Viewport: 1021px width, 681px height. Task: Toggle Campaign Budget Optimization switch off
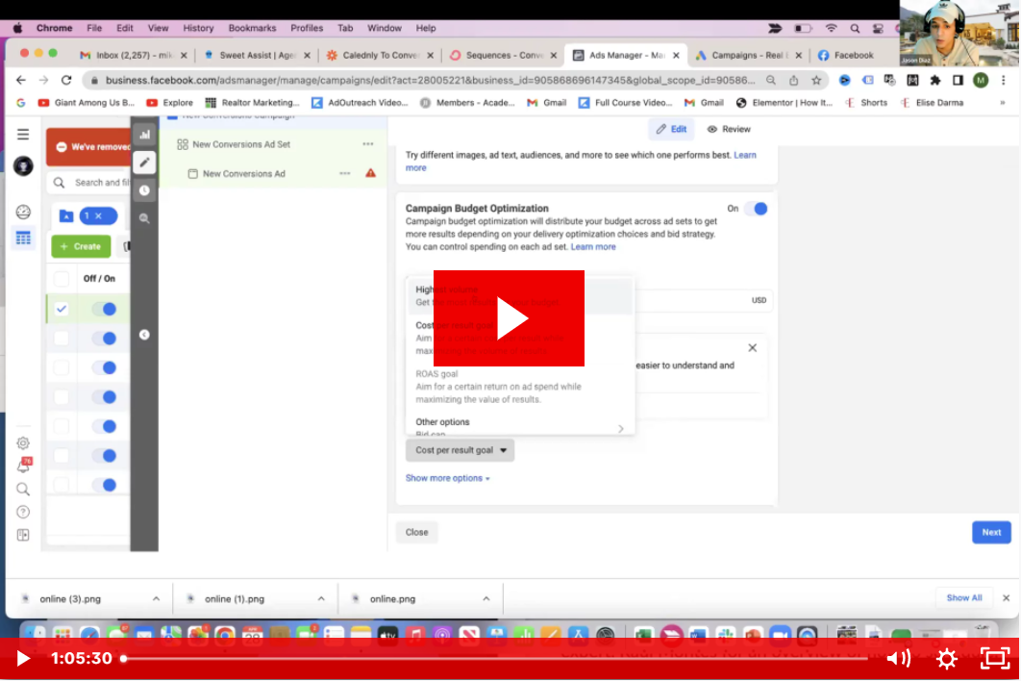(756, 209)
